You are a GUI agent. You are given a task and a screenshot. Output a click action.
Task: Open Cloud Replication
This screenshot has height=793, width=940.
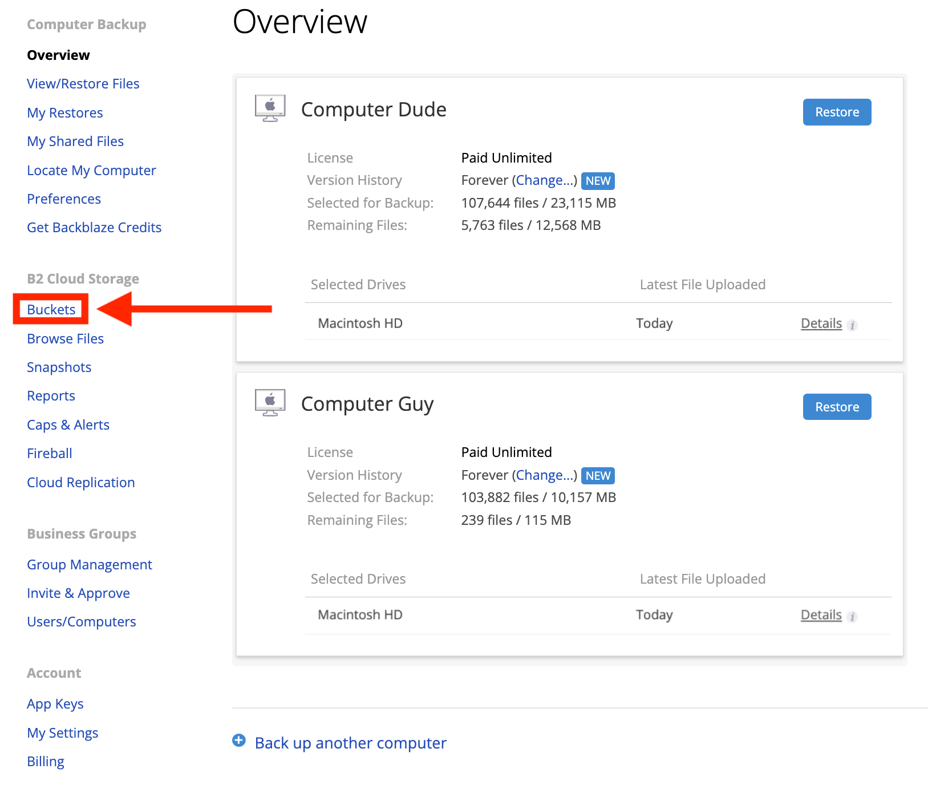pos(81,483)
